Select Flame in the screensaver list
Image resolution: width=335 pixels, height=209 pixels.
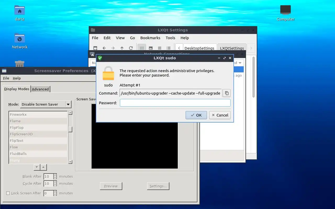[x=38, y=121]
